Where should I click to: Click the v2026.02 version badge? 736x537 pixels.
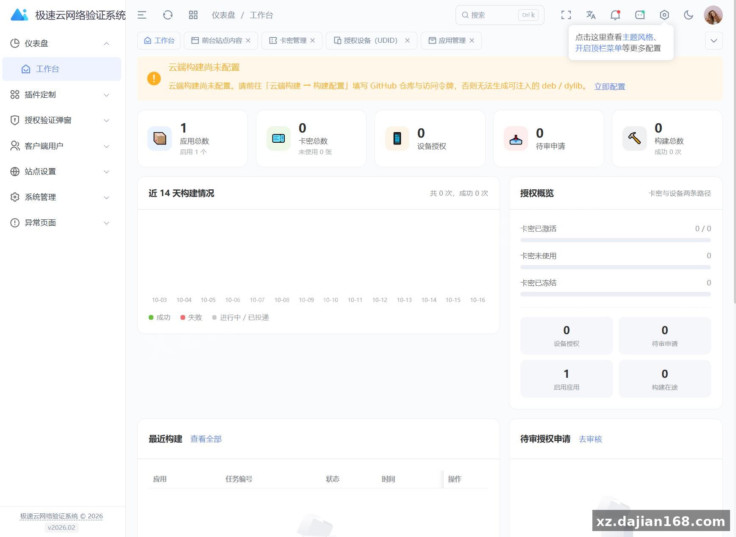point(61,528)
